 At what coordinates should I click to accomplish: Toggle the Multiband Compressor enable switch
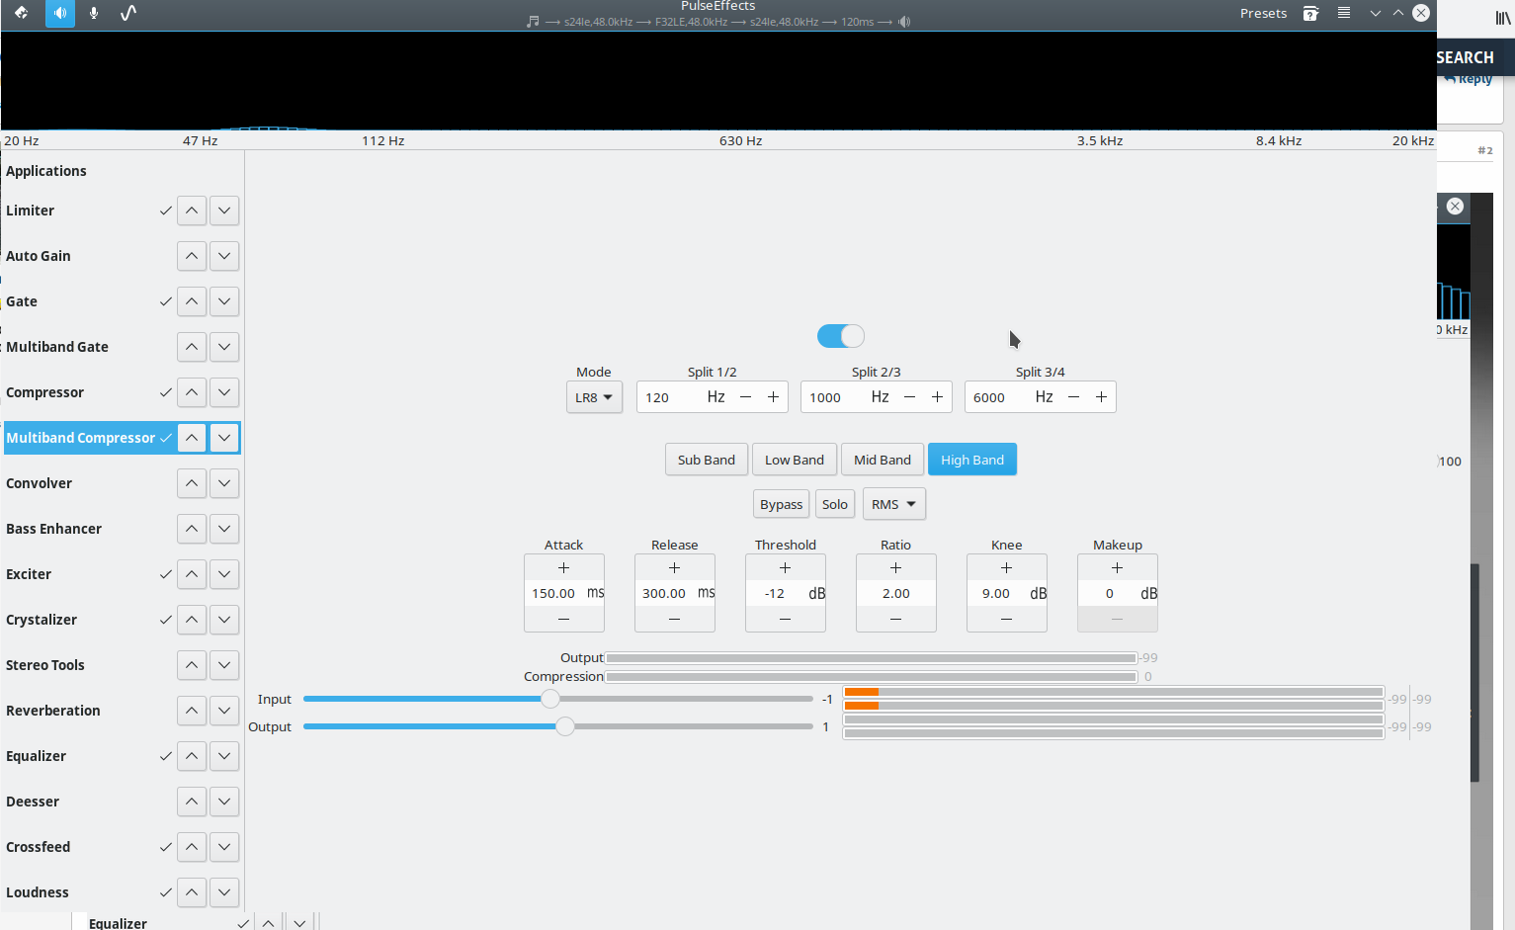841,336
